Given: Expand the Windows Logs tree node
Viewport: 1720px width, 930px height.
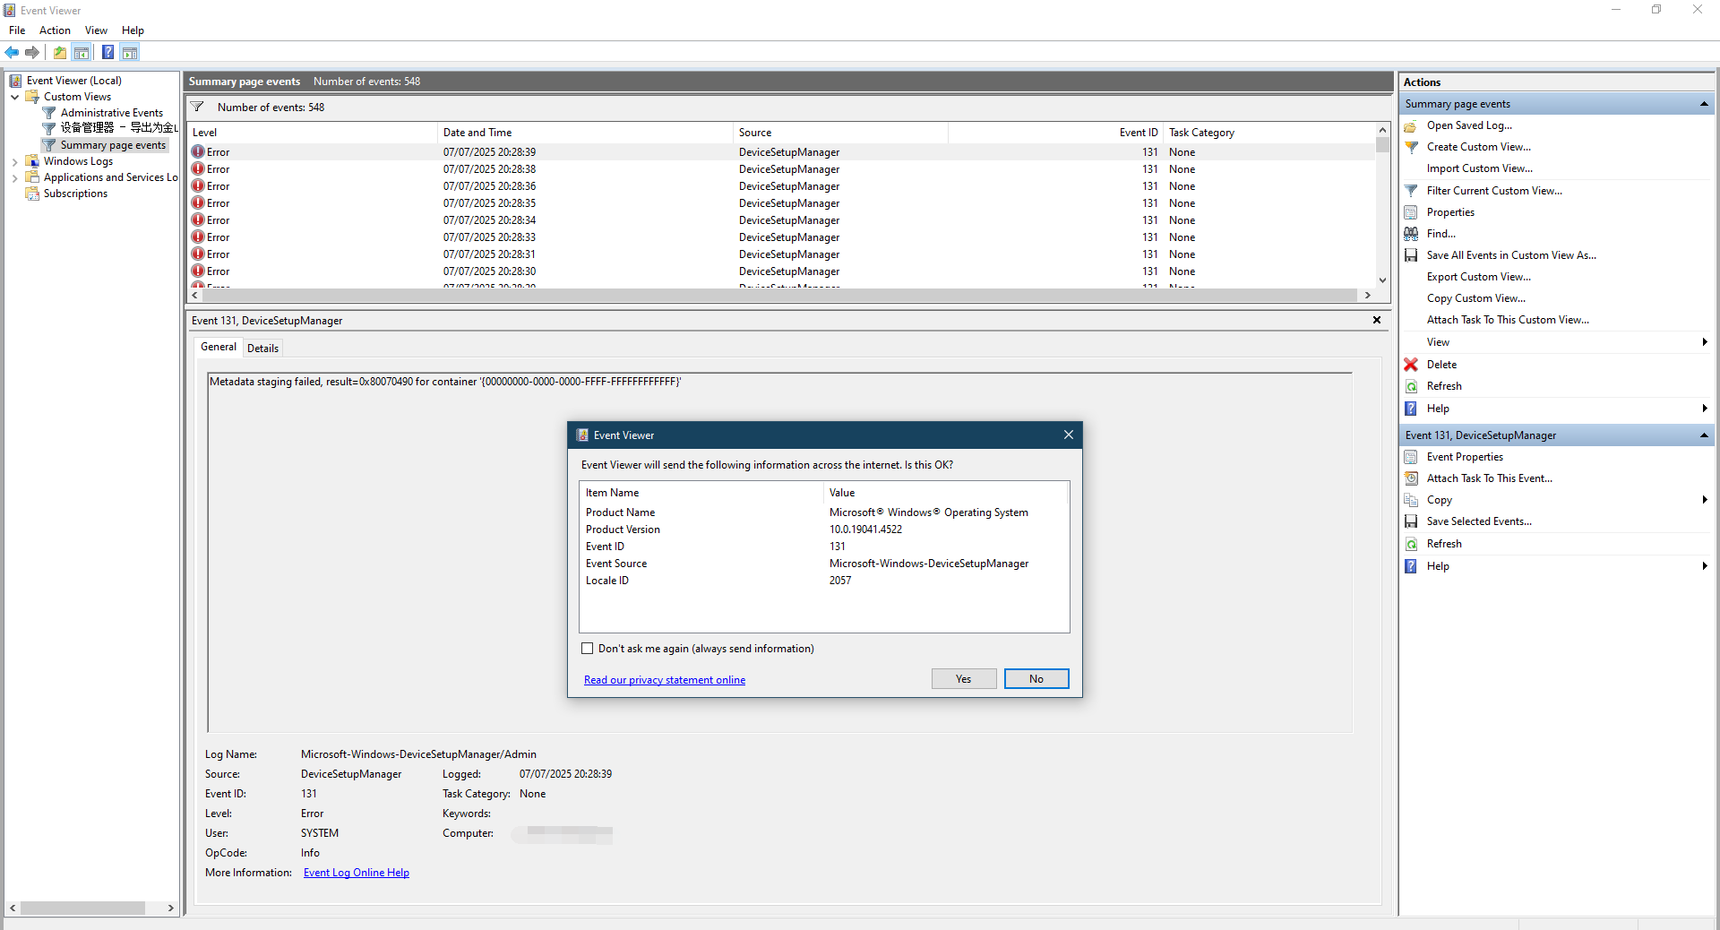Looking at the screenshot, I should tap(14, 162).
